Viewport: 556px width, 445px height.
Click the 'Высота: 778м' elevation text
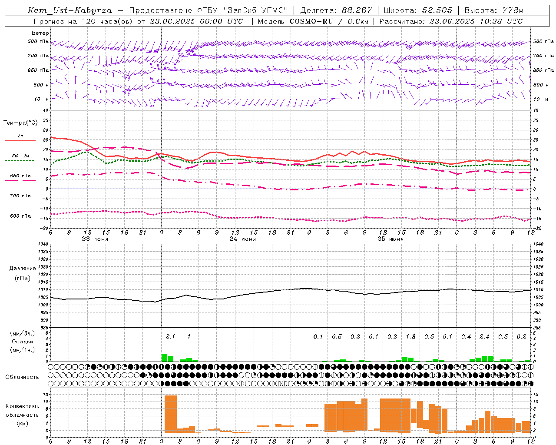494,10
